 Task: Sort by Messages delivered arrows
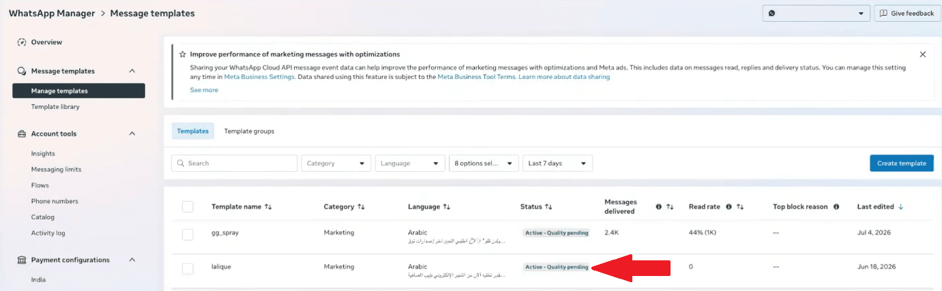670,206
